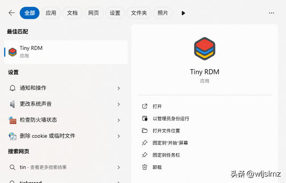Click the small Tiny RDM icon in results

click(13, 52)
